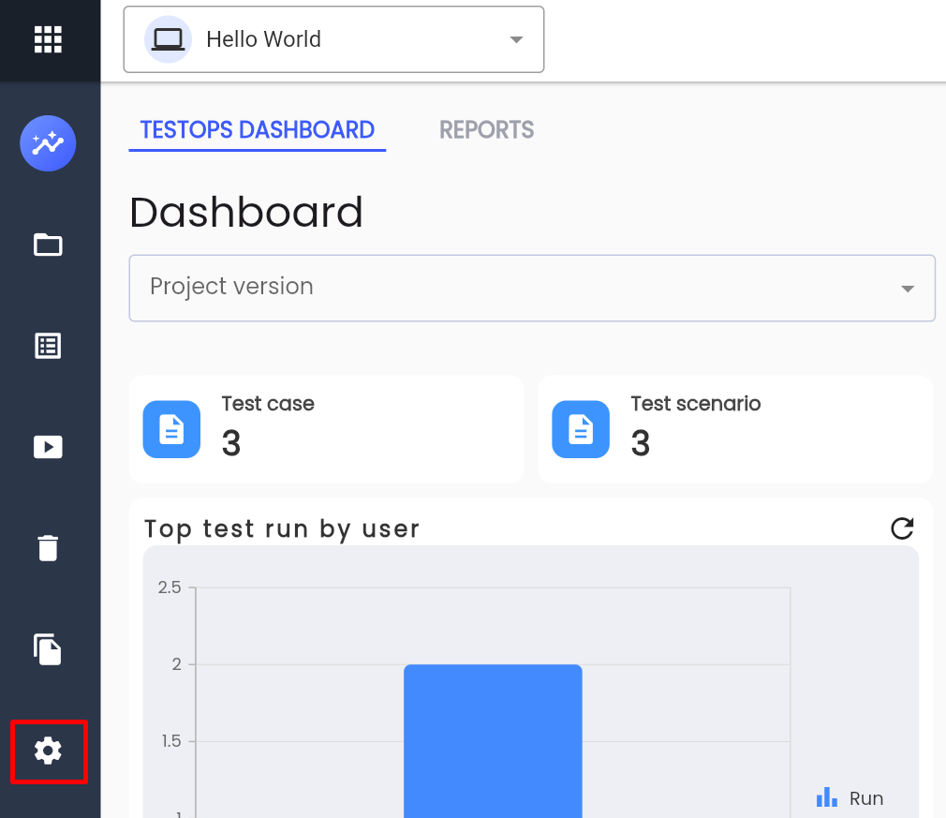946x818 pixels.
Task: Click the Test case card
Action: click(326, 429)
